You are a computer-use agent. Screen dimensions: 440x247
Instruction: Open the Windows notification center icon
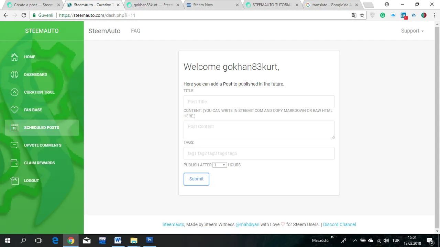(x=429, y=240)
